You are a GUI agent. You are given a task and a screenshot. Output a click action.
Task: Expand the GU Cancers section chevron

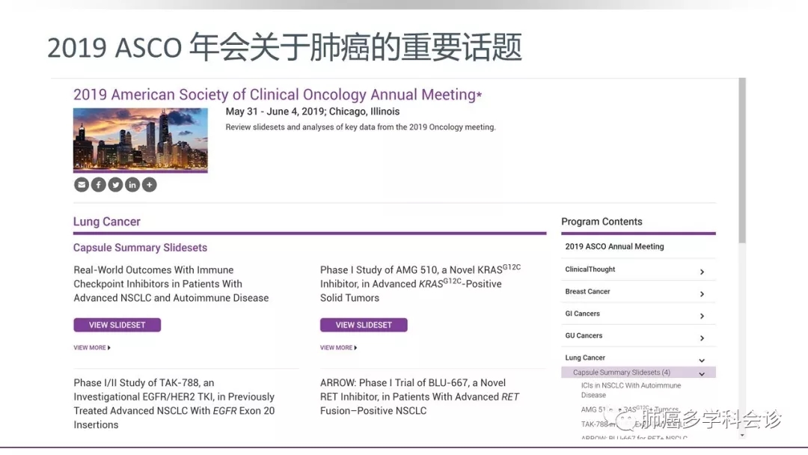click(x=702, y=338)
